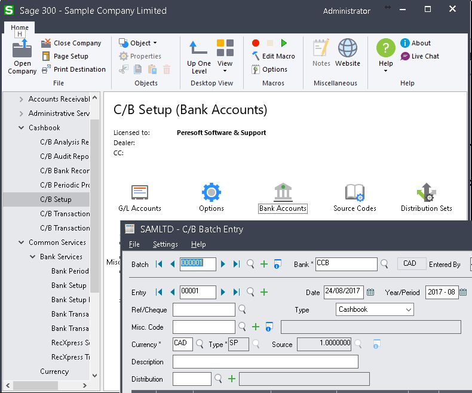Select C/B Periodic Processing tree item

65,185
